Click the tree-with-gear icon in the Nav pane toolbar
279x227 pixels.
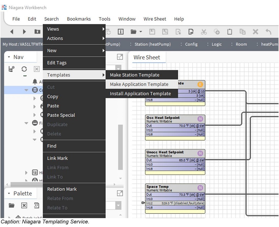pos(11,69)
